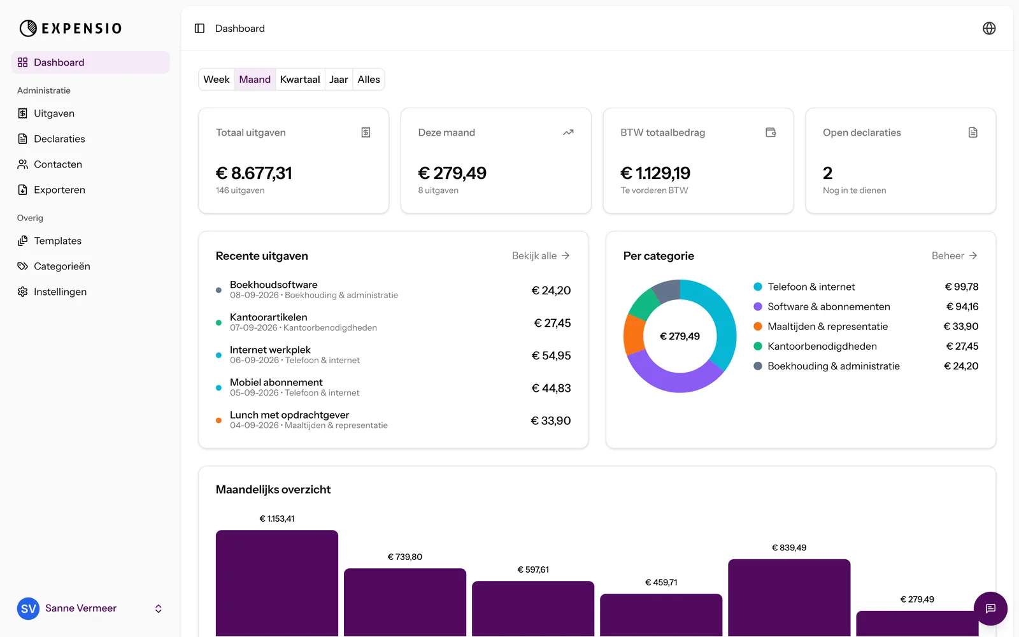Select the Maand period tab
The height and width of the screenshot is (637, 1019).
(255, 80)
